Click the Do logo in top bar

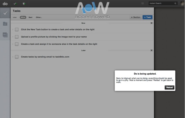click(5, 4)
